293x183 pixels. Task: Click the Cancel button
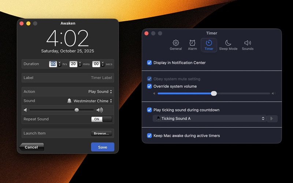pos(31,147)
